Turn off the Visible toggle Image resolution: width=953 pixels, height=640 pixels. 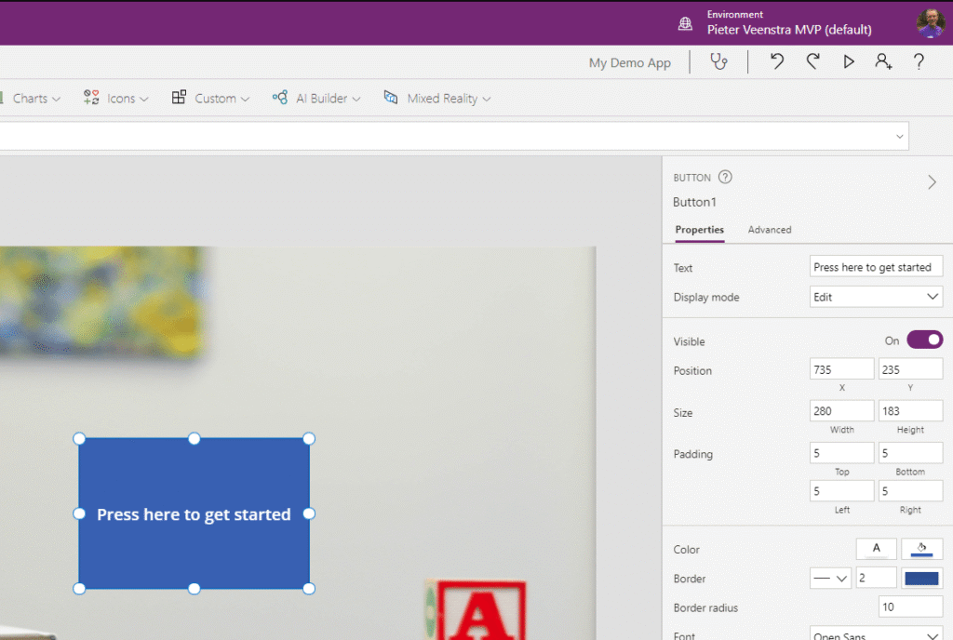click(x=924, y=340)
